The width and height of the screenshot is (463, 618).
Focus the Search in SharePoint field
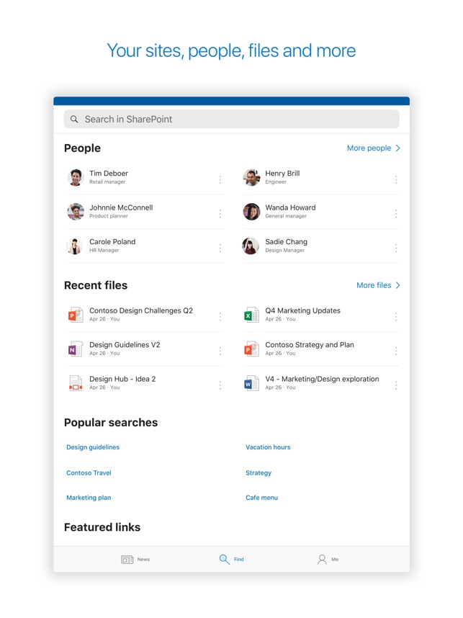(x=231, y=119)
